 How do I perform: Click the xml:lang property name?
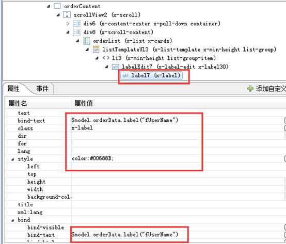tap(30, 213)
